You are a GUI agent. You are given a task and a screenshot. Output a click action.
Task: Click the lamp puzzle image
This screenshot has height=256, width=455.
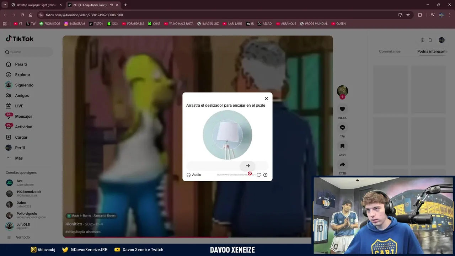pyautogui.click(x=227, y=135)
